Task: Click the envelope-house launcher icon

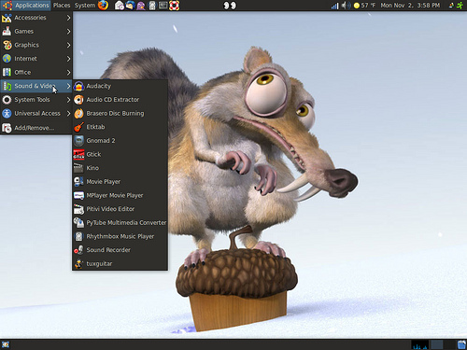Action: click(120, 6)
